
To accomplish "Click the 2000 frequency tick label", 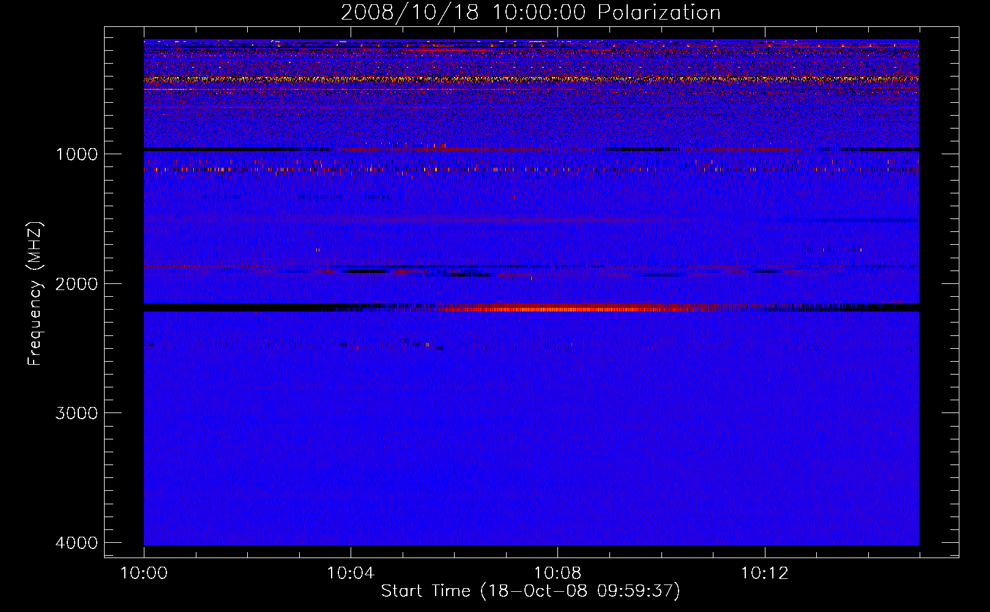I will click(x=76, y=284).
